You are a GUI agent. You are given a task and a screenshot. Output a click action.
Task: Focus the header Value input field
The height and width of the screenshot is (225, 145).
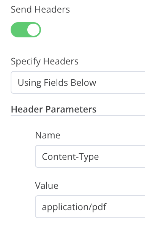tap(90, 207)
